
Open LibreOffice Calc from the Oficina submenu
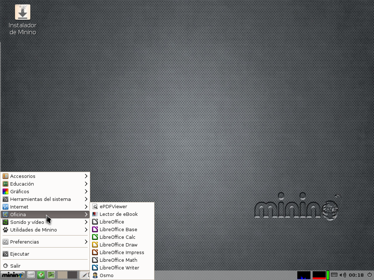[117, 237]
